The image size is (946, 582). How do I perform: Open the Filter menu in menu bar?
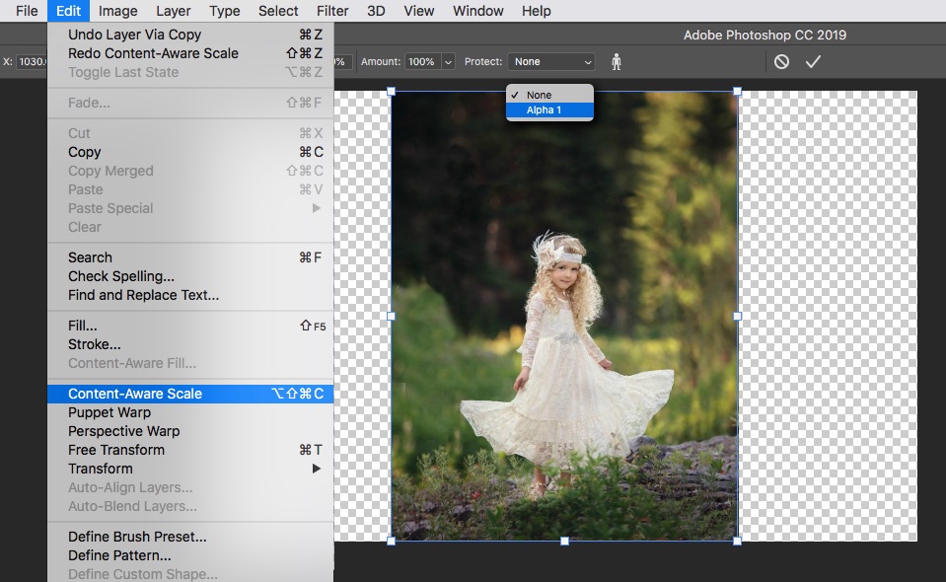pos(332,11)
